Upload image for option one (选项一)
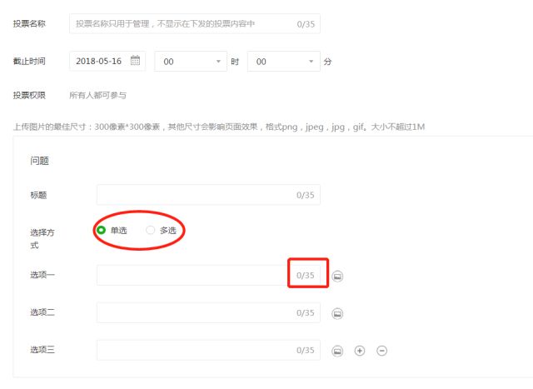Image resolution: width=533 pixels, height=389 pixels. pyautogui.click(x=337, y=276)
